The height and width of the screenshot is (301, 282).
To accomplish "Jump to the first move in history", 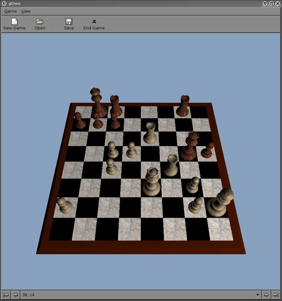I will [x=6, y=295].
